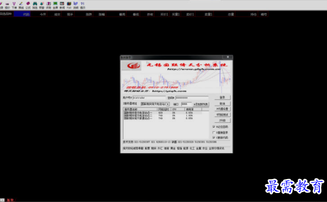Click the 登录 login button
327x202 pixels.
click(222, 97)
